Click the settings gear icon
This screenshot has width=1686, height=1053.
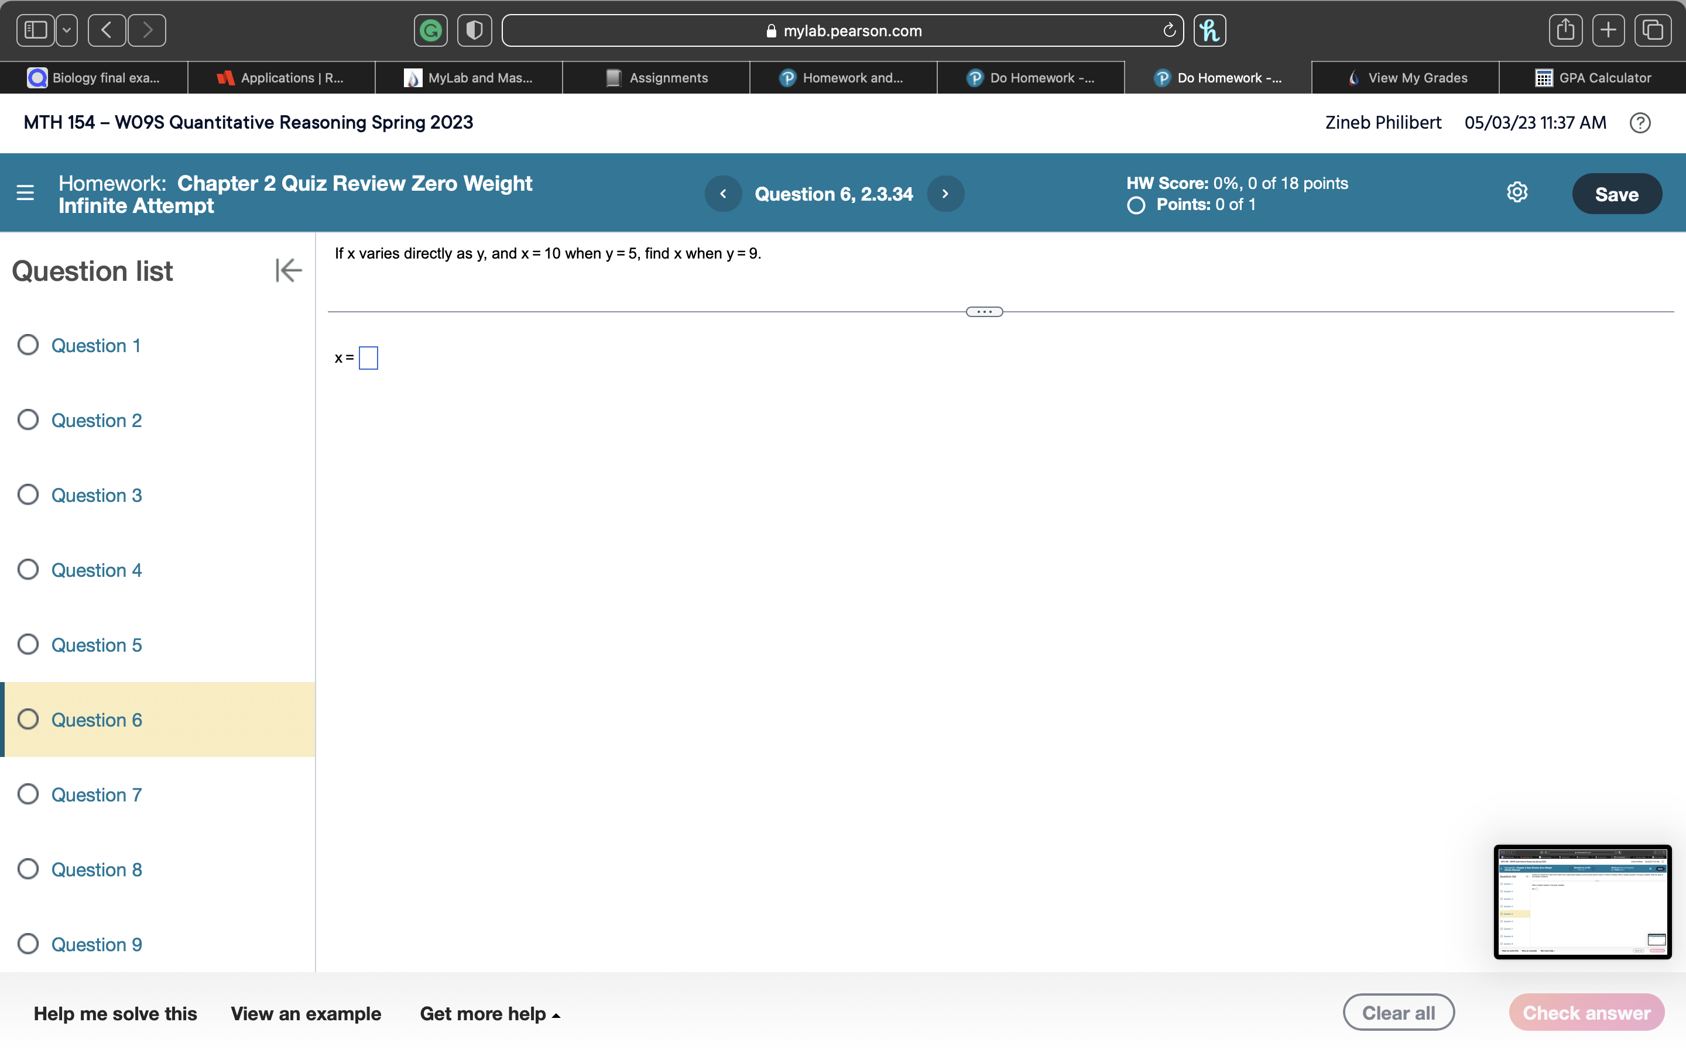1517,192
